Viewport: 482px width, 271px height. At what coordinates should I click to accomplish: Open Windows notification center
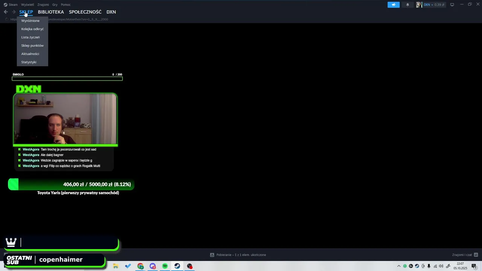click(474, 266)
